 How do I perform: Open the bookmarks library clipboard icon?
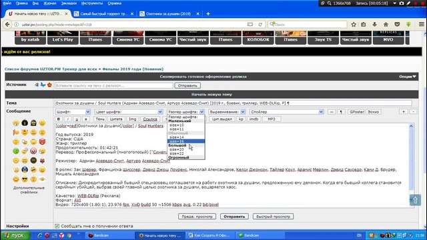click(x=363, y=25)
